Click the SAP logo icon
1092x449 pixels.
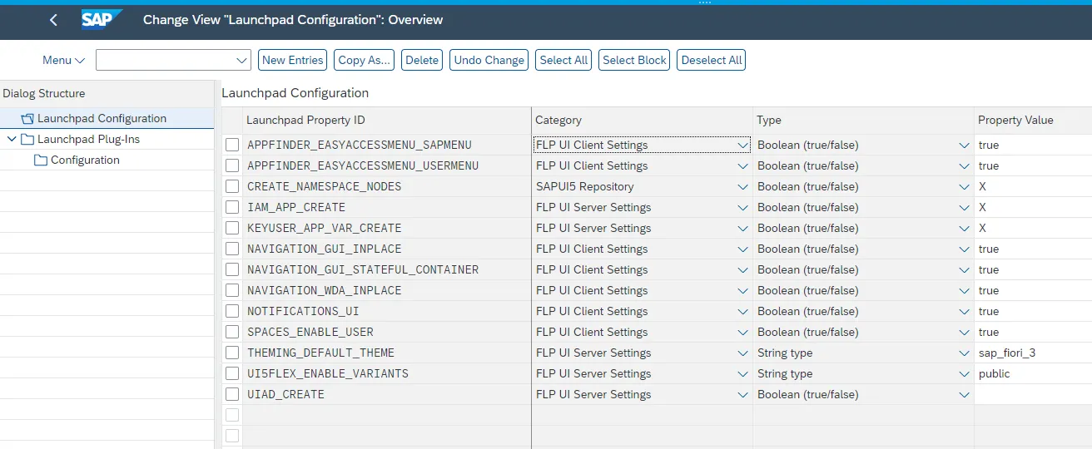[x=102, y=19]
